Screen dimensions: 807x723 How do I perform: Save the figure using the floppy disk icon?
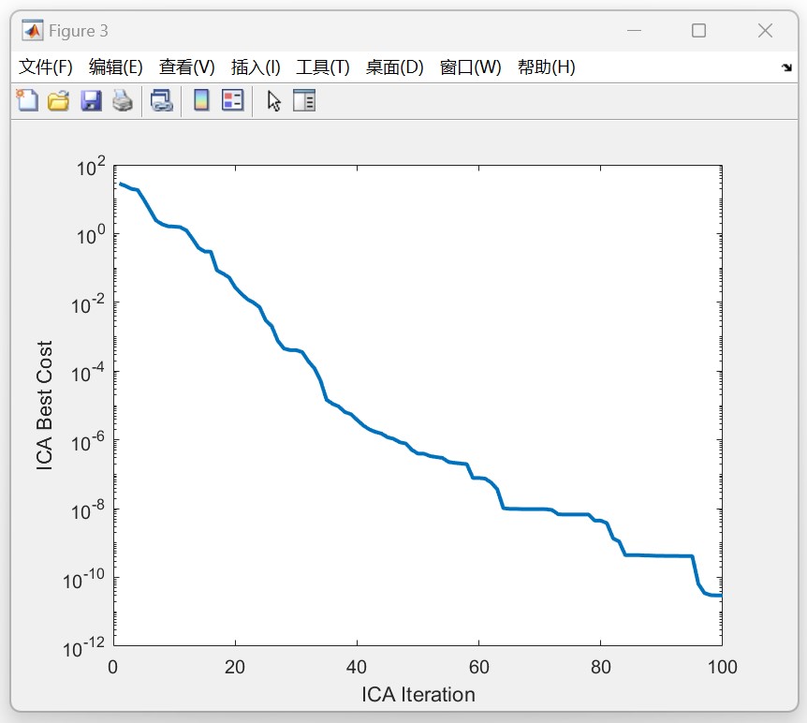(91, 100)
